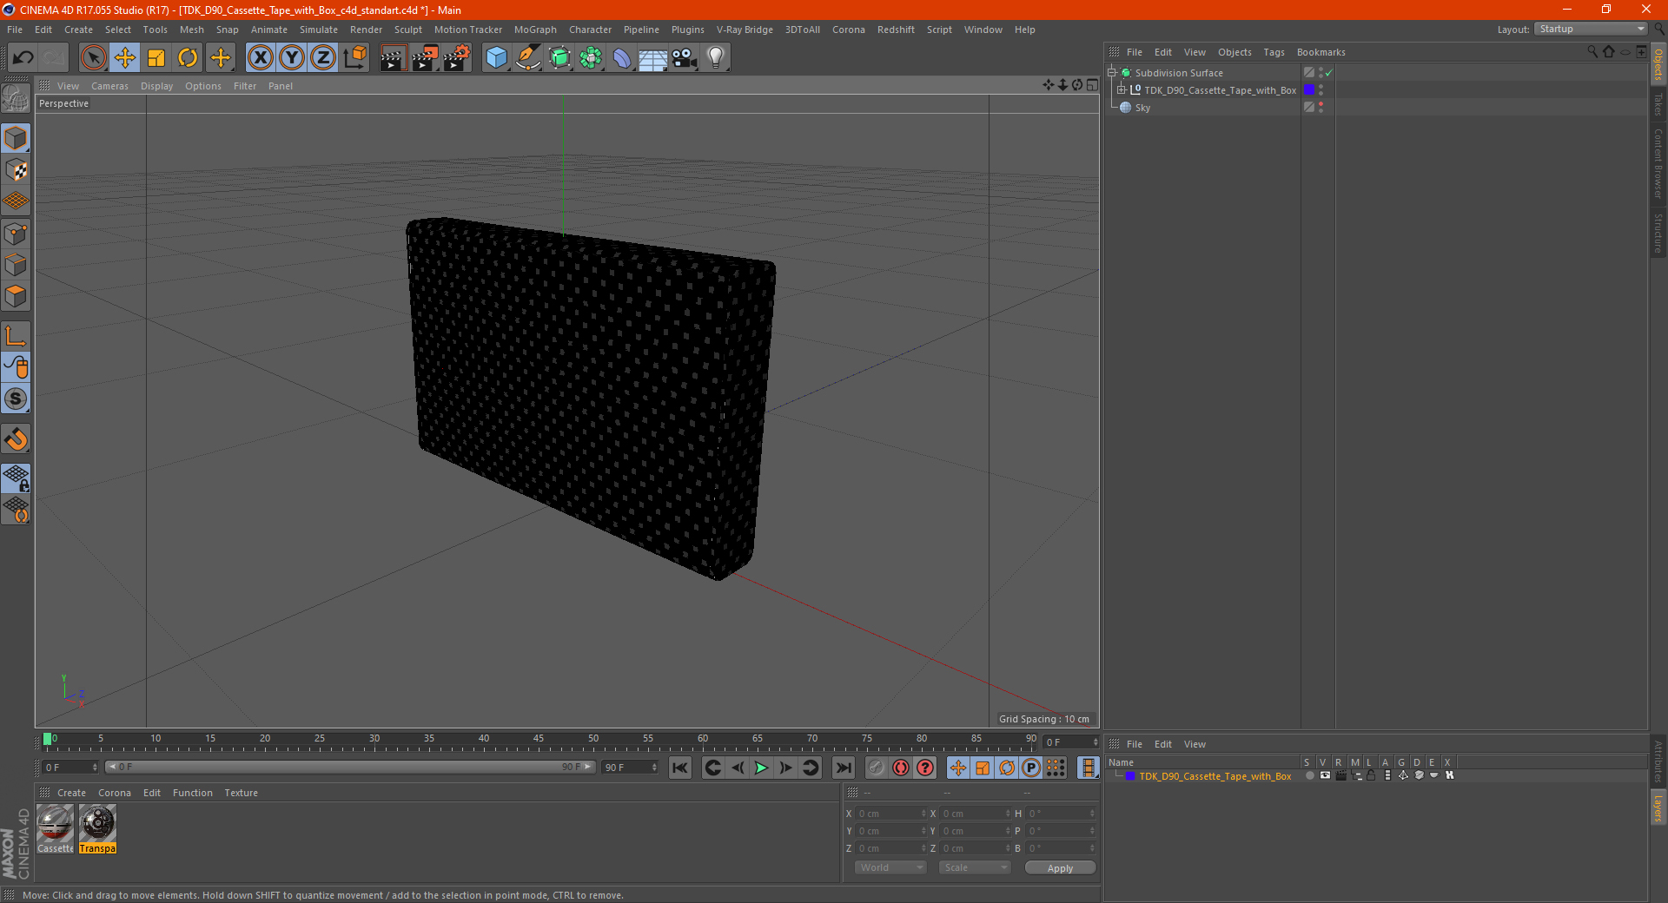Switch to Texture mode
The height and width of the screenshot is (903, 1668).
(16, 170)
